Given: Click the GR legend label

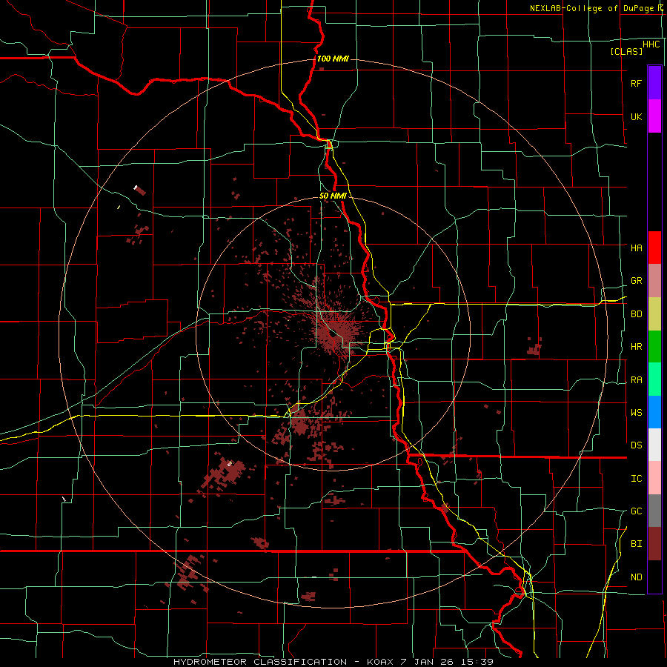Looking at the screenshot, I should [x=636, y=281].
